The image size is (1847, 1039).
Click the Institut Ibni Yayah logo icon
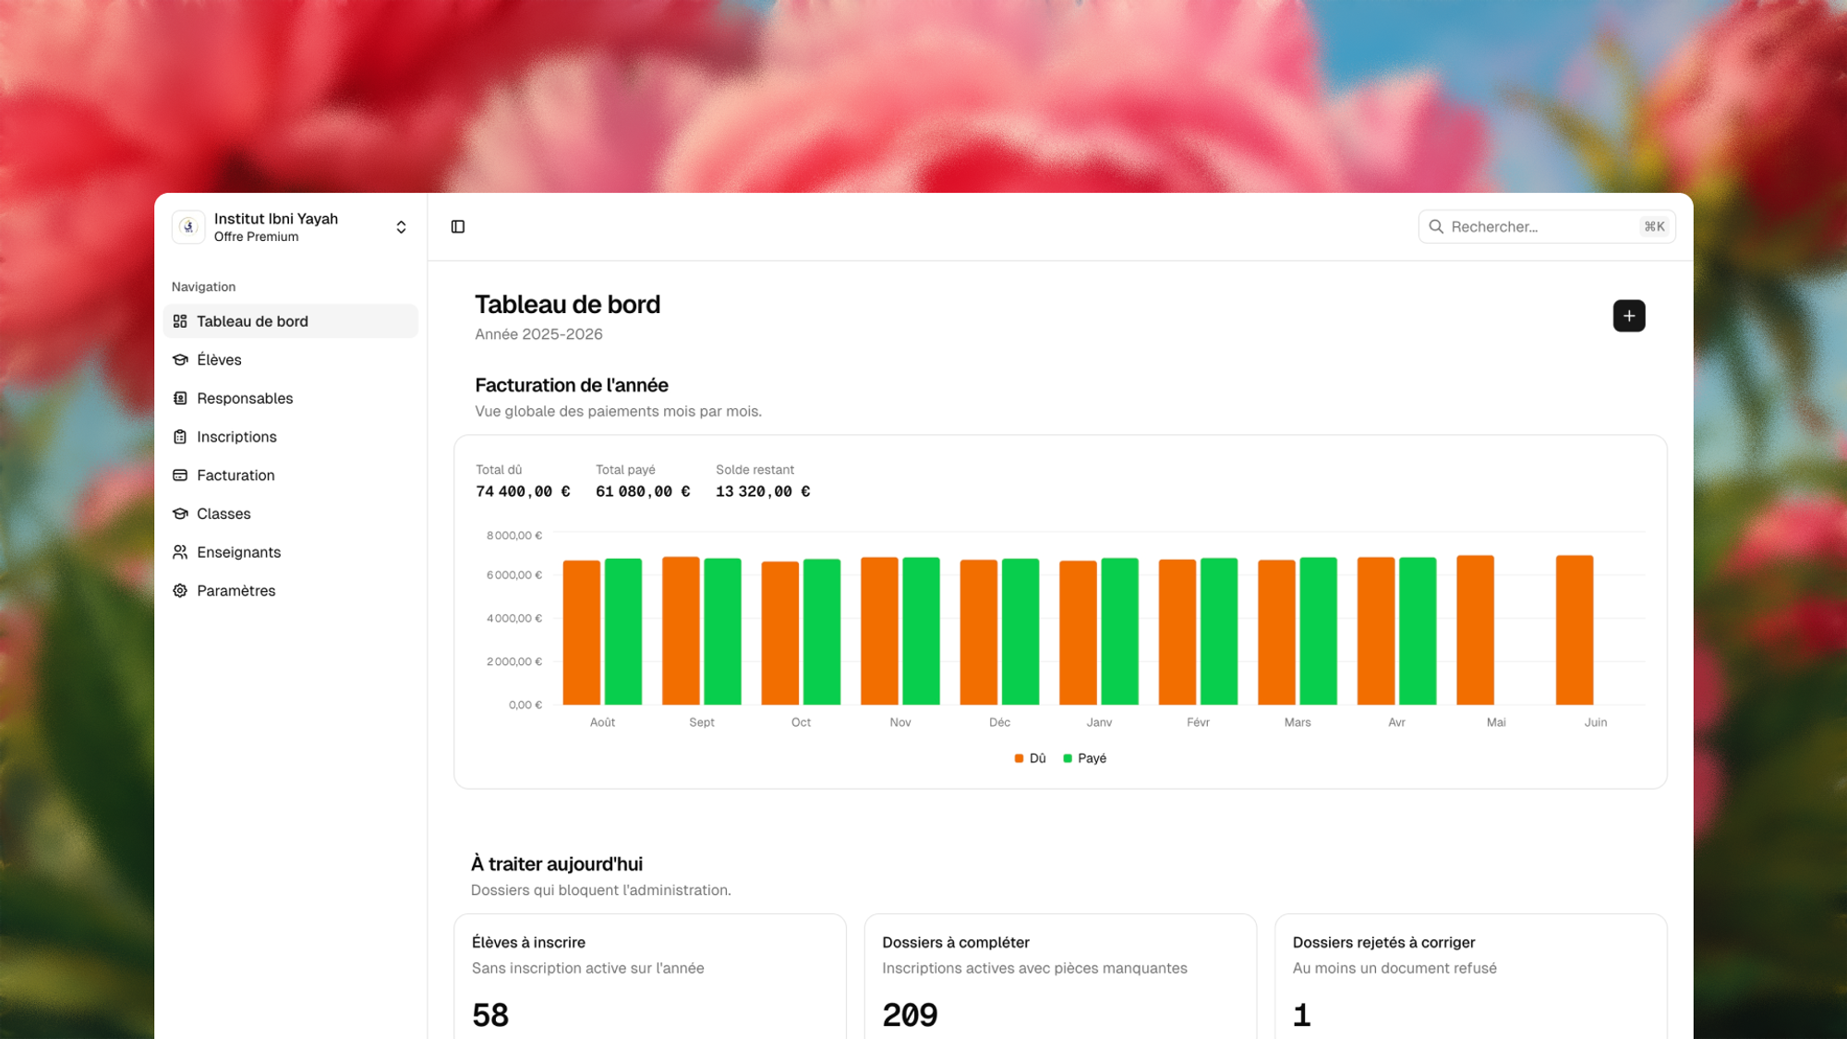pos(188,227)
